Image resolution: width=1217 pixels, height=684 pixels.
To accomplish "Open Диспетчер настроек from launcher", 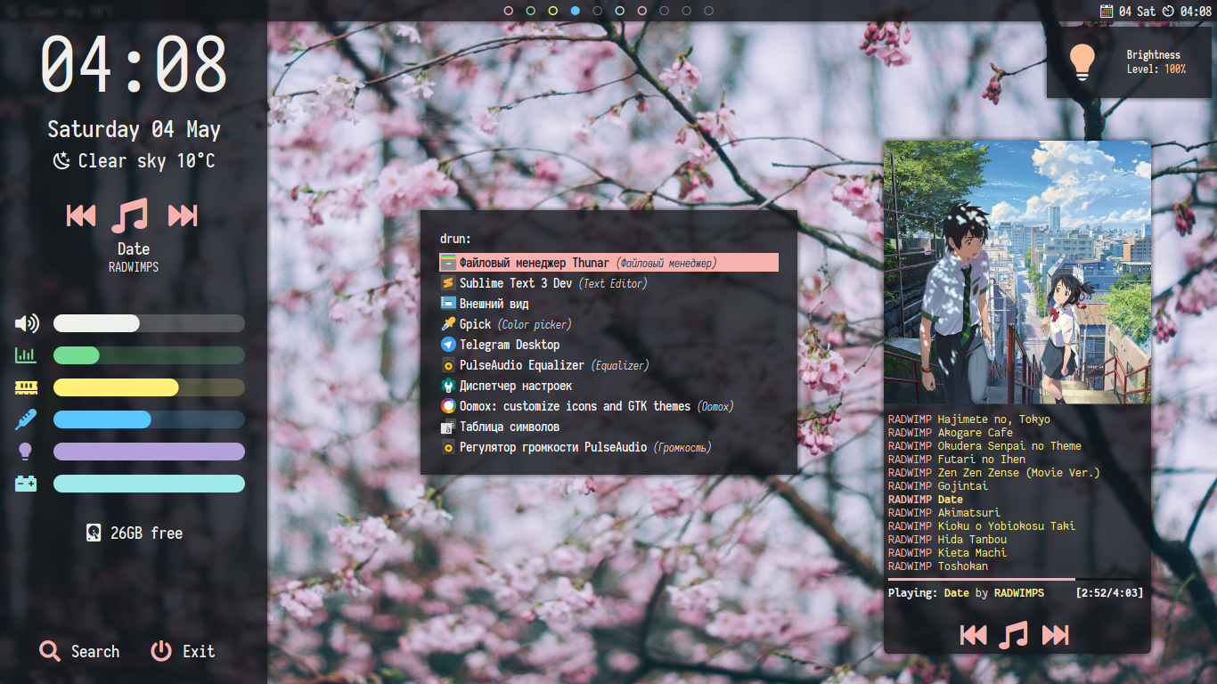I will (x=608, y=386).
